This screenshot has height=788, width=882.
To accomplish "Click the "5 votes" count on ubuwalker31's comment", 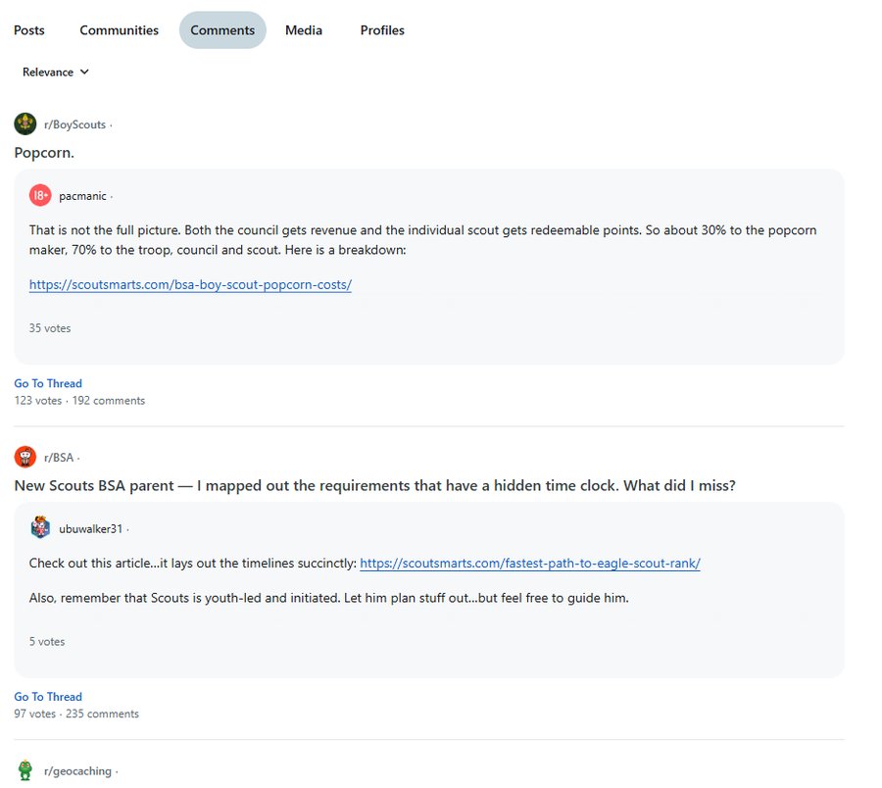I will 47,642.
